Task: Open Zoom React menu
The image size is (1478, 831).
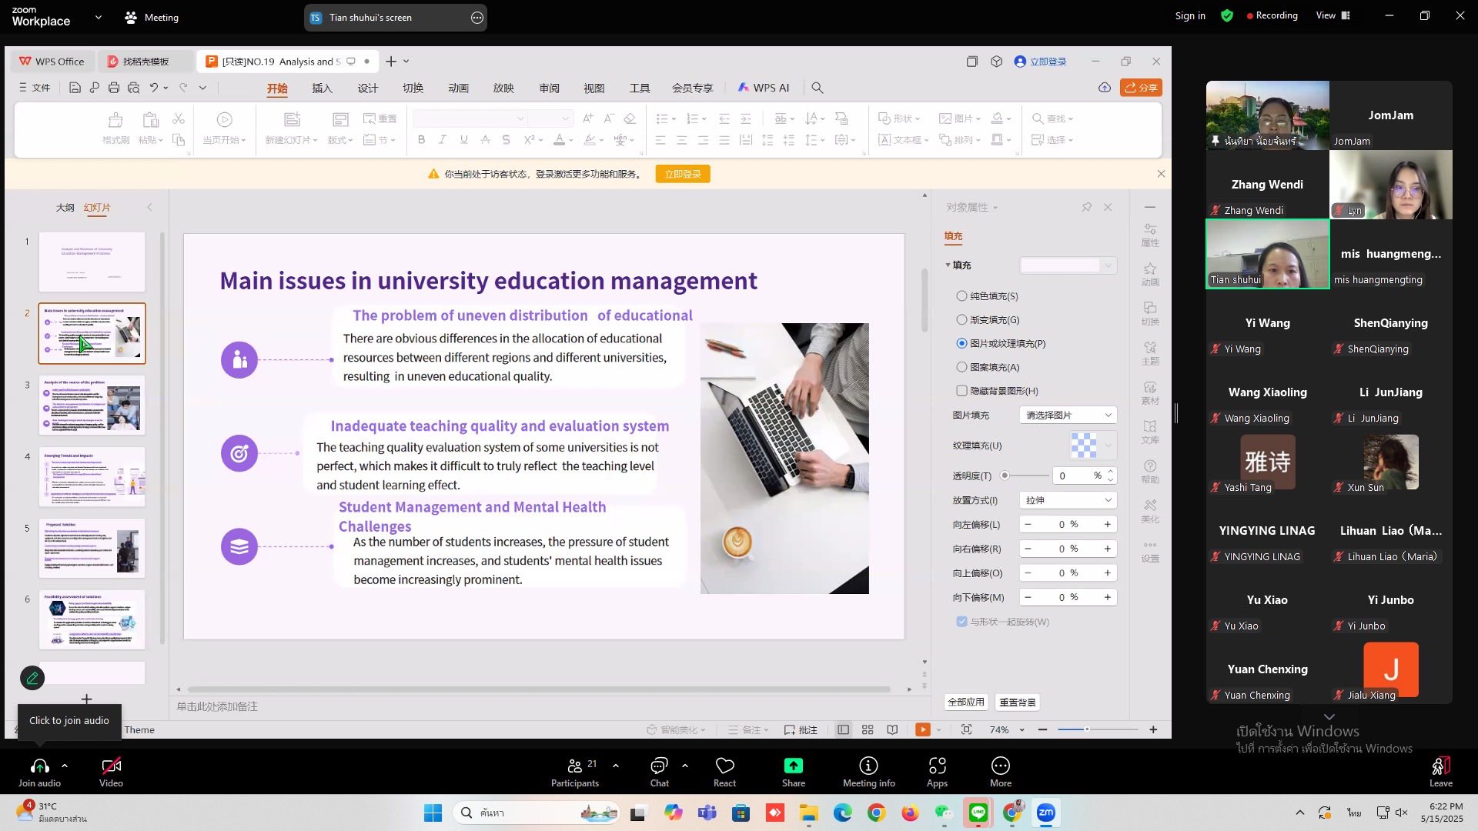Action: pos(724,772)
